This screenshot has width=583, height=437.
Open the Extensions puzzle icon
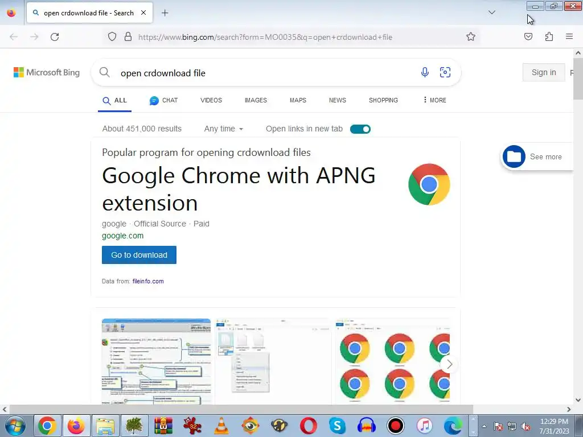549,36
